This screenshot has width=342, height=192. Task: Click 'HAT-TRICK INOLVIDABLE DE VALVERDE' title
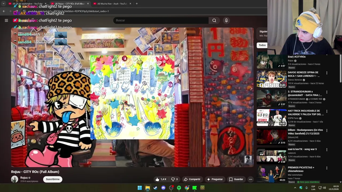(x=306, y=113)
